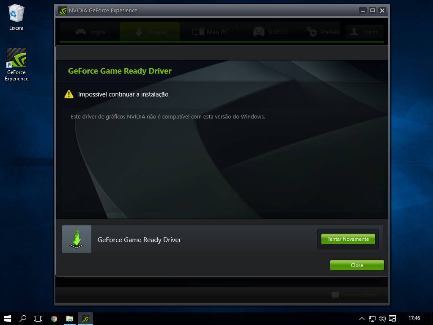Screen dimensions: 433x325
Task: Open the network status tray icon
Action: (x=372, y=319)
